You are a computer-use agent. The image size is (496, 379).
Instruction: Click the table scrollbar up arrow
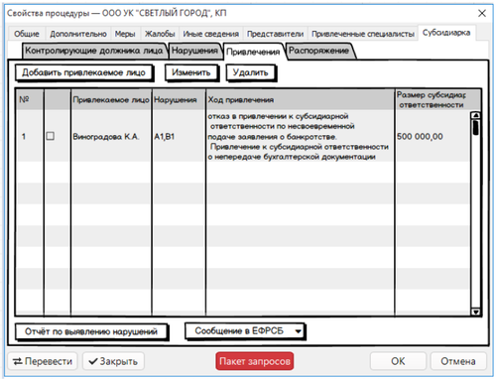point(475,115)
